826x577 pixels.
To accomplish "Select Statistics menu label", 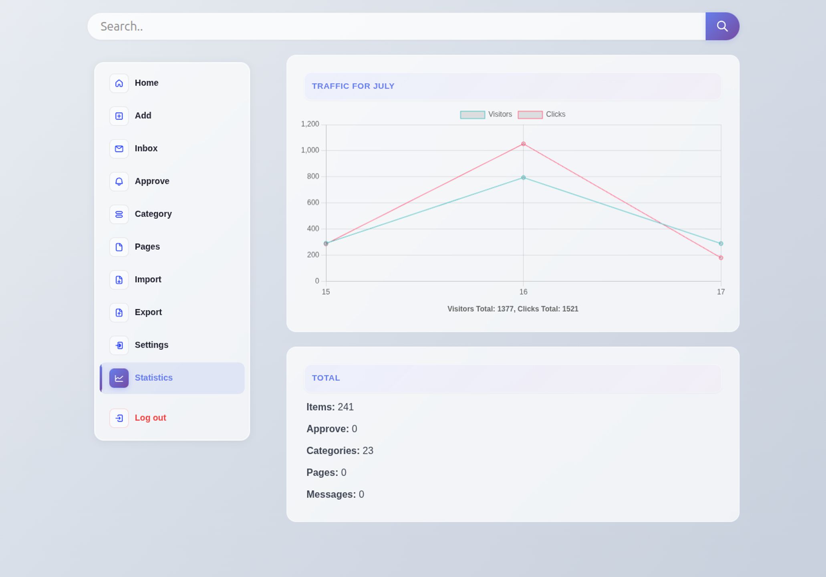I will 154,378.
